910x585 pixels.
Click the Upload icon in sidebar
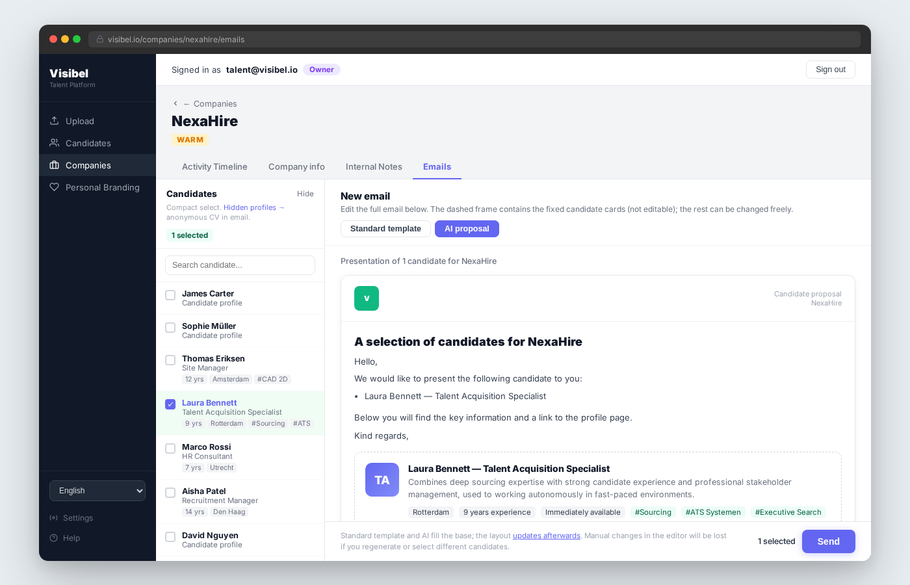tap(55, 121)
